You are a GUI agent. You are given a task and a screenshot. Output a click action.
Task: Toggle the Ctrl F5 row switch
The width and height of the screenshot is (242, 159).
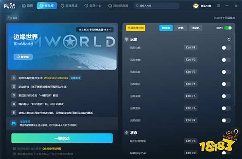click(226, 96)
